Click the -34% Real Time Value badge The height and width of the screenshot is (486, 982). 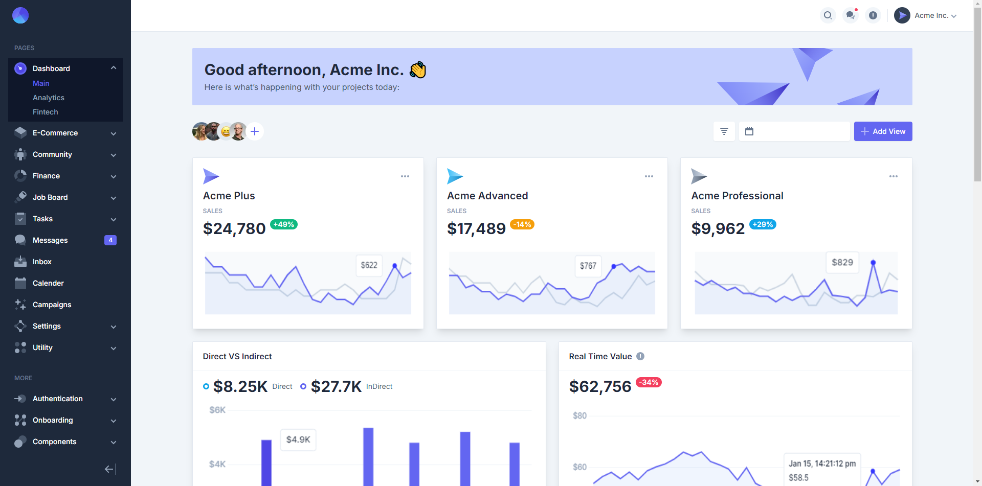649,382
